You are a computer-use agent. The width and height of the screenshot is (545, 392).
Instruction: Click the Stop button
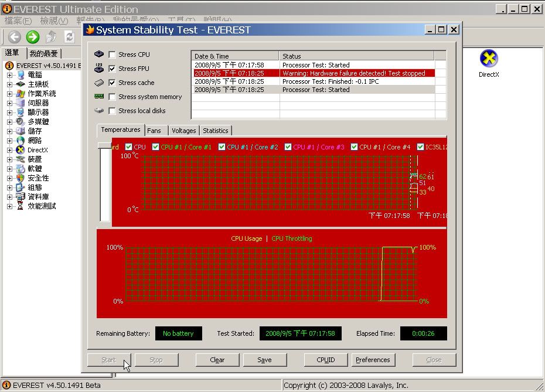click(156, 360)
